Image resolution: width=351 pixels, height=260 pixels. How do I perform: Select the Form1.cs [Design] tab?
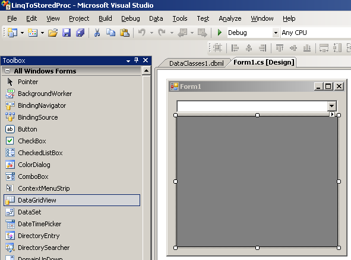[x=264, y=62]
